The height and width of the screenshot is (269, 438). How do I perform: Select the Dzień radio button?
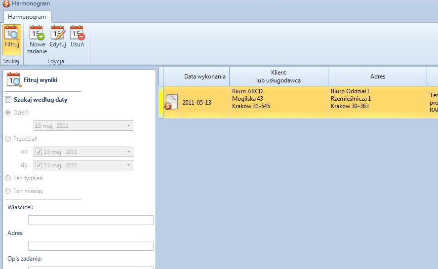coord(8,113)
